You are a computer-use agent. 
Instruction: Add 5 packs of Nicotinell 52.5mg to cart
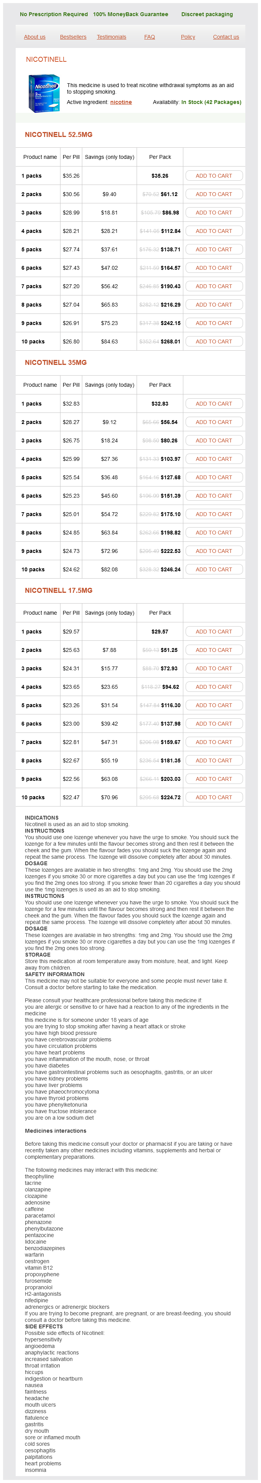point(214,249)
